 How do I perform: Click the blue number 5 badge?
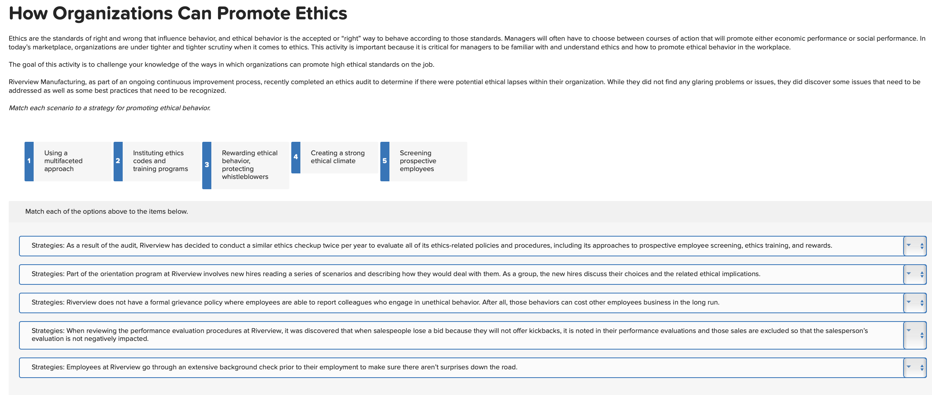pos(384,161)
